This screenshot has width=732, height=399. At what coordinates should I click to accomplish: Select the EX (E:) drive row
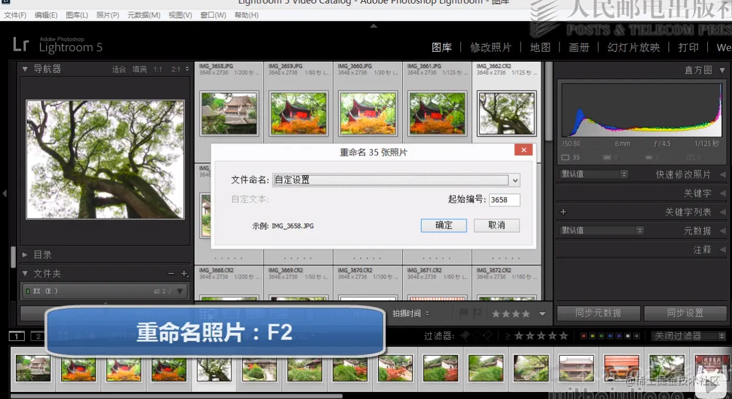point(105,291)
